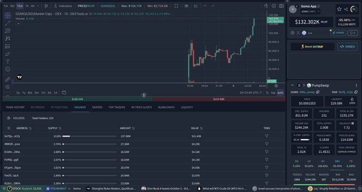Screen dimensions: 362x192
Task: Select the trend line drawing tool
Action: click(x=7, y=23)
